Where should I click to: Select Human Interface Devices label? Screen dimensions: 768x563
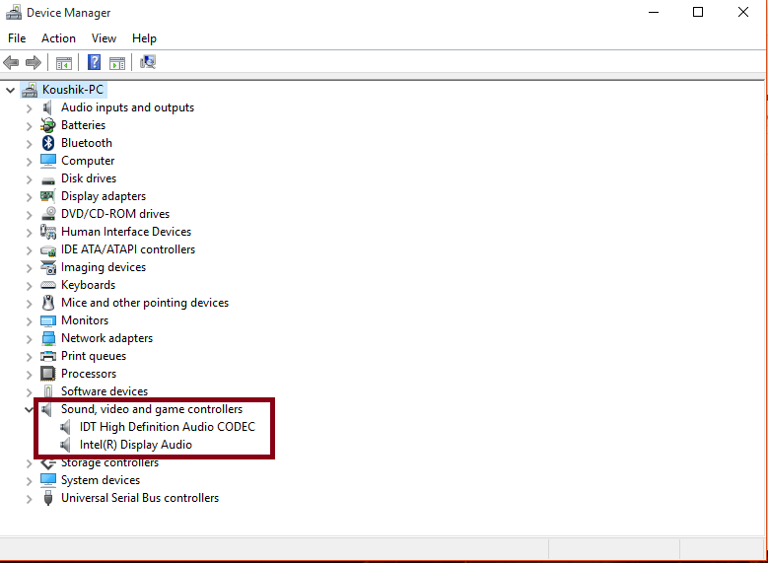tap(126, 232)
